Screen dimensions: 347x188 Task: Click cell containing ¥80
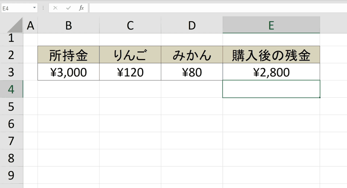point(192,72)
